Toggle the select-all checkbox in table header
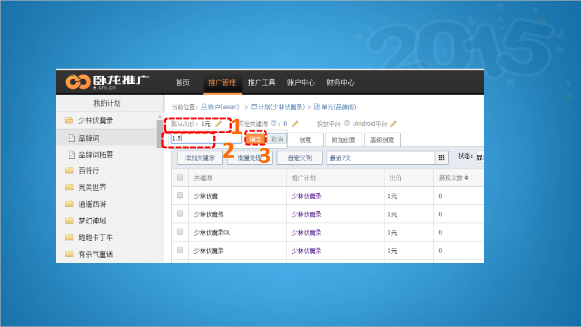The width and height of the screenshot is (581, 327). pos(180,177)
